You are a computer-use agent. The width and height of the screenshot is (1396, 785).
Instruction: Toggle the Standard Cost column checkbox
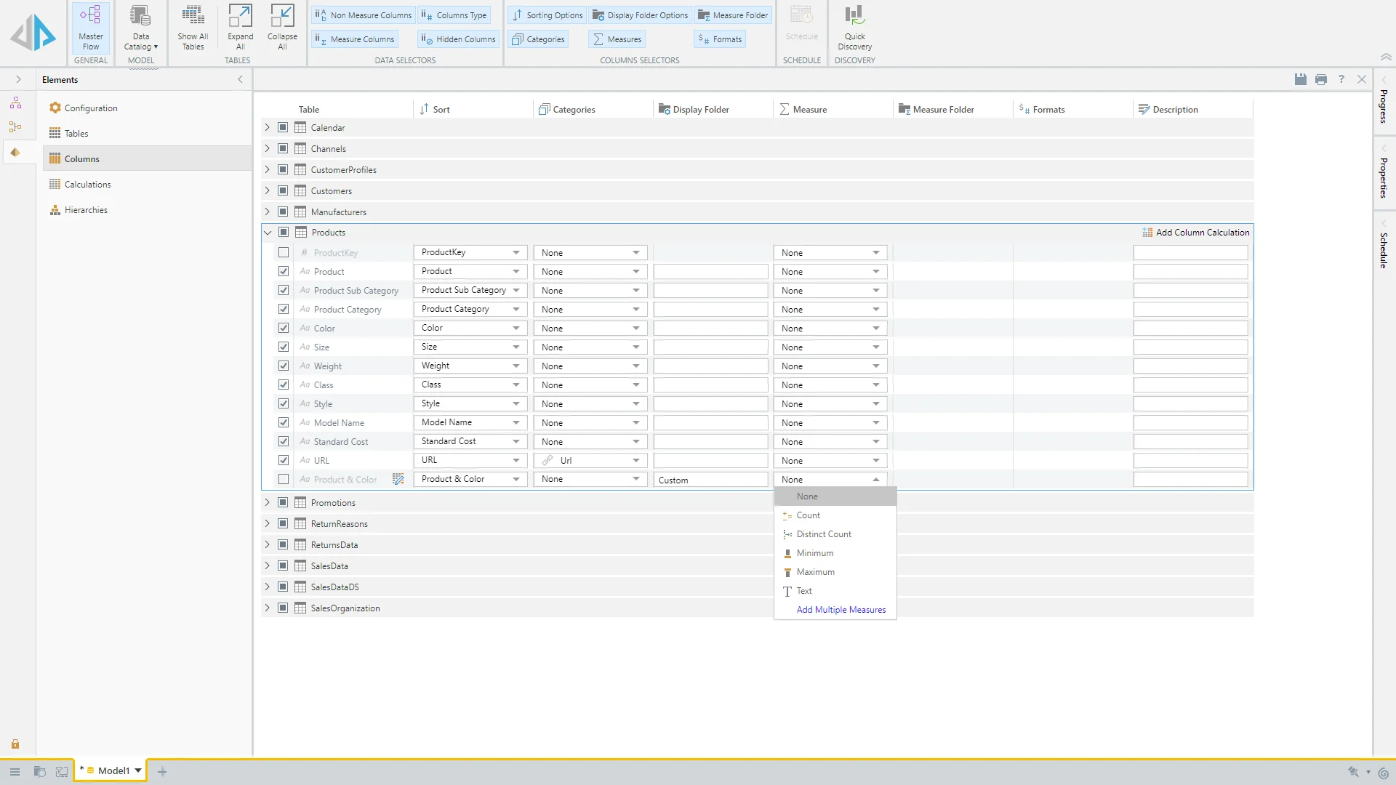click(x=284, y=441)
